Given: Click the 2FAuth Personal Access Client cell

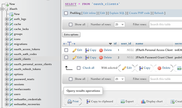Looking at the screenshot, I should click(154, 50).
